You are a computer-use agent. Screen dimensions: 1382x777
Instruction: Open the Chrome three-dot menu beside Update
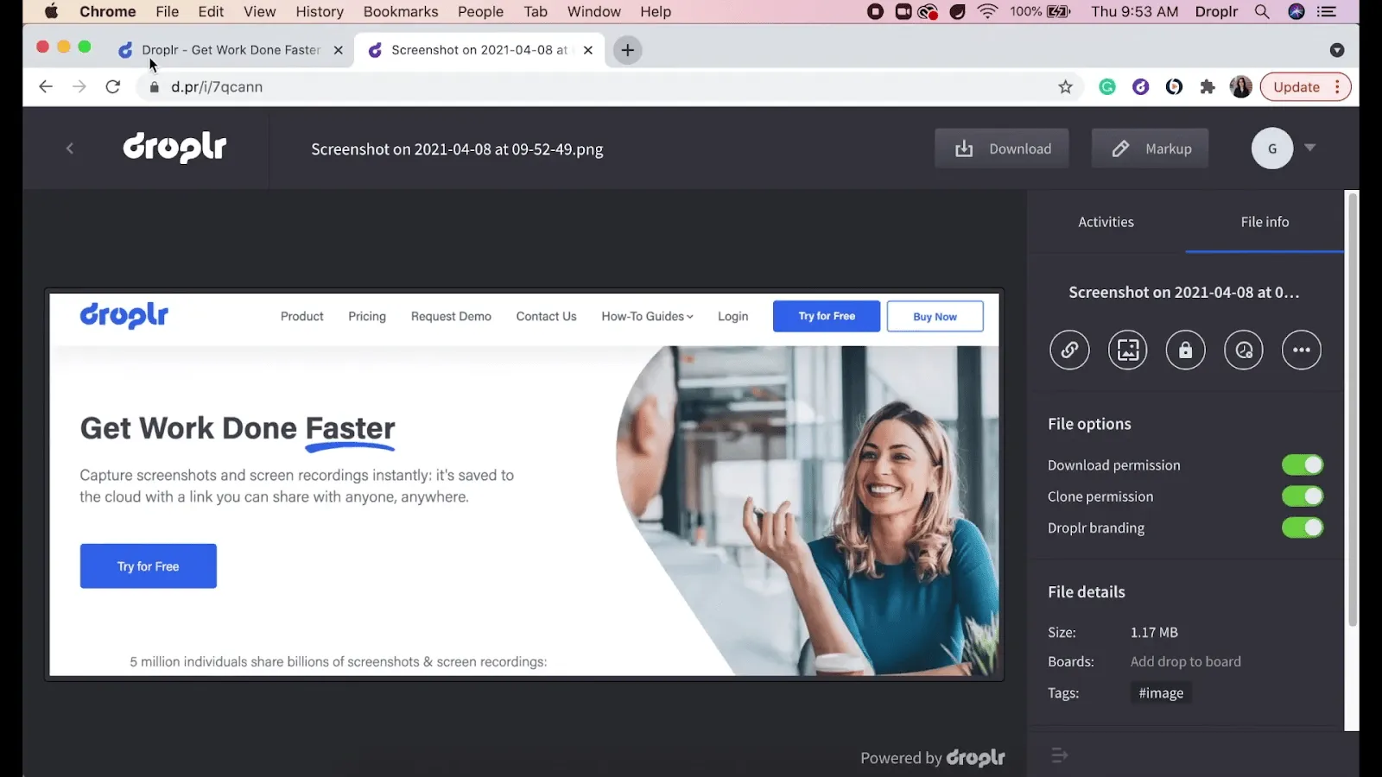tap(1337, 87)
